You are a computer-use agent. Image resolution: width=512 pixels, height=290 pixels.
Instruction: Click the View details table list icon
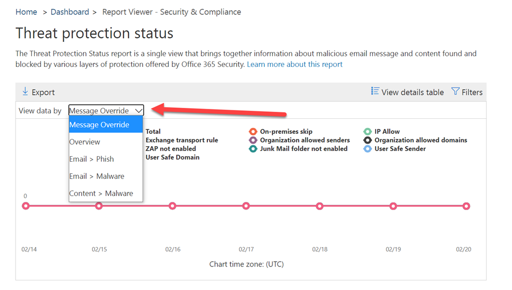coord(375,91)
